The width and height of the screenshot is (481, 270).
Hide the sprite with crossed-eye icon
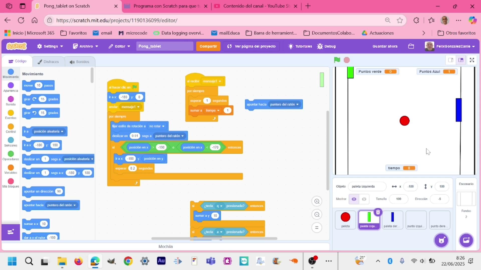point(364,199)
